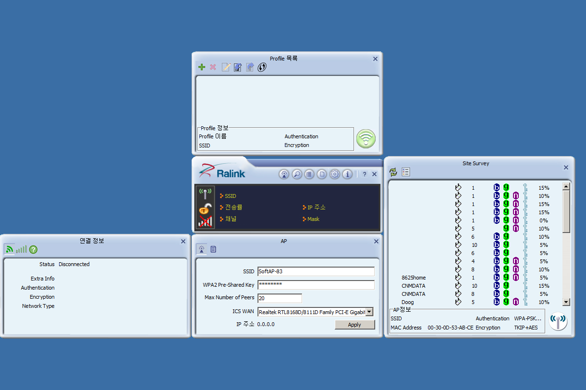Click the orange padlock security icon
This screenshot has width=586, height=390.
[x=205, y=209]
